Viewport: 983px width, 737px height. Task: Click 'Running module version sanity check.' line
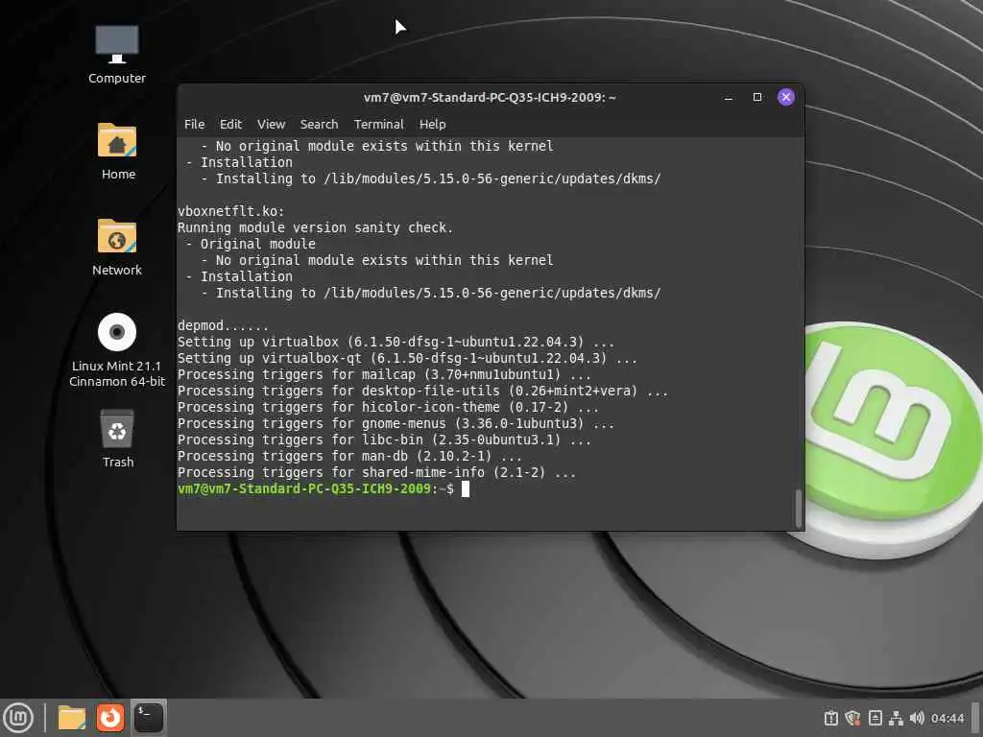point(315,227)
